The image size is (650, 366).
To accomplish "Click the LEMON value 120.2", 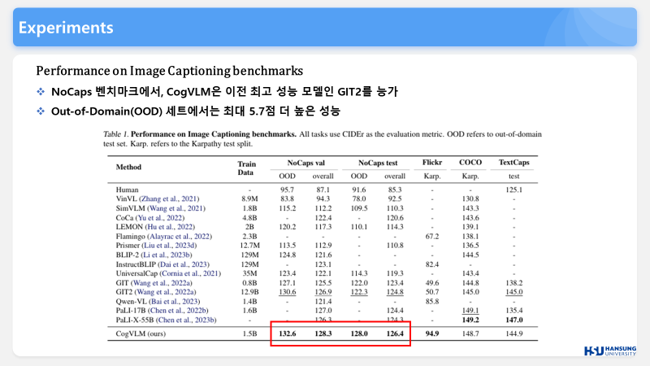I will [x=288, y=227].
